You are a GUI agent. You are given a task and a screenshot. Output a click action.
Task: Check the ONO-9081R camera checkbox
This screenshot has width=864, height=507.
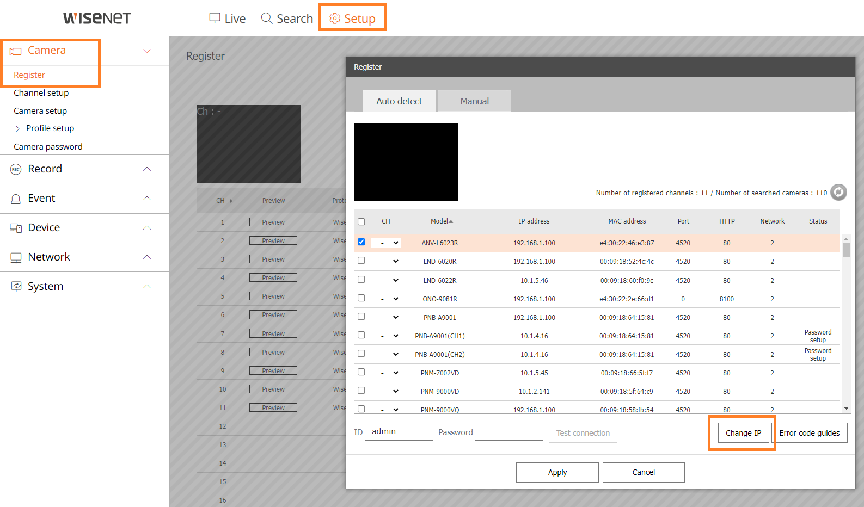[x=361, y=298]
